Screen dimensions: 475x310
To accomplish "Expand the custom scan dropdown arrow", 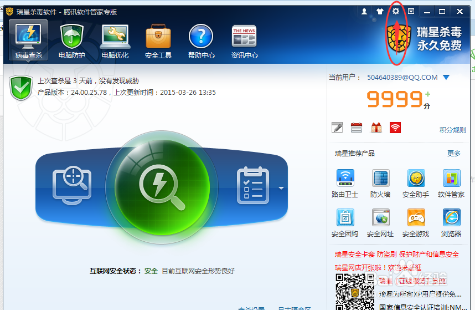I will (x=281, y=188).
